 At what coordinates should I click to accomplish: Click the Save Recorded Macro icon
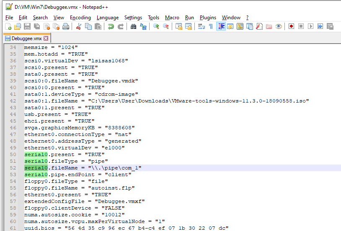(x=330, y=26)
